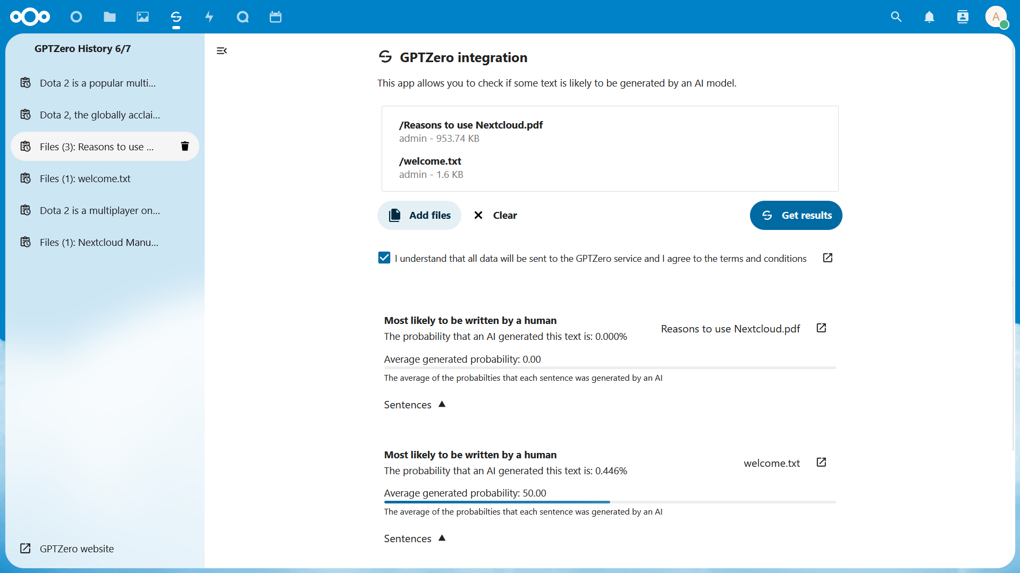Image resolution: width=1020 pixels, height=573 pixels.
Task: Select '/welcome.txt' file entry
Action: (x=431, y=167)
